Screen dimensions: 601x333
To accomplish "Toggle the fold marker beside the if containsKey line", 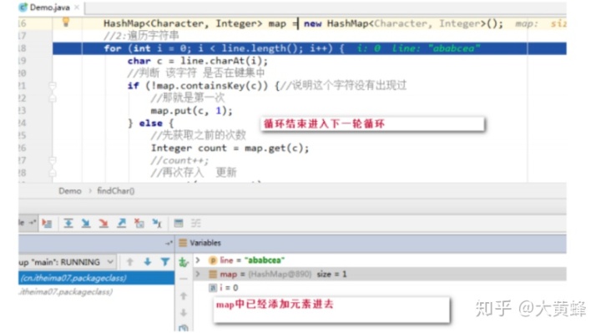I will [53, 85].
